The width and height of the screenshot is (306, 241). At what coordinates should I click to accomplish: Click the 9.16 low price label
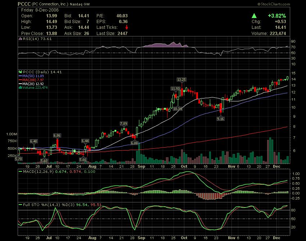click(x=220, y=119)
